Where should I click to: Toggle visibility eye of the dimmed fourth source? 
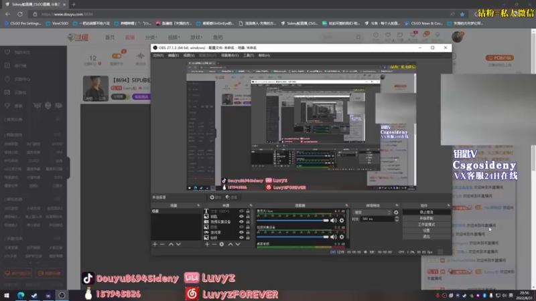(x=241, y=227)
